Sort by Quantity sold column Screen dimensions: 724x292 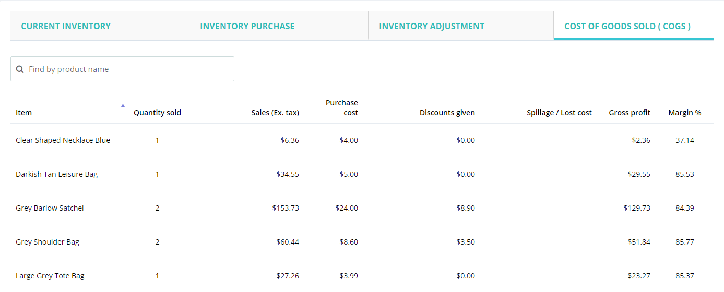coord(157,113)
